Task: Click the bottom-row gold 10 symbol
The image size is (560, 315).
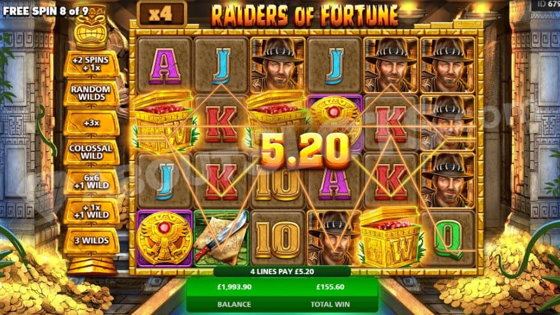Action: coord(278,239)
